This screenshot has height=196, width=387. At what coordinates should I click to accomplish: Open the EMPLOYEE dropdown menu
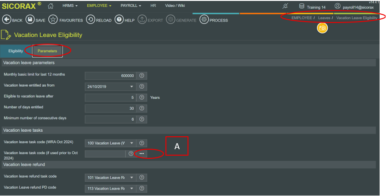(99, 6)
